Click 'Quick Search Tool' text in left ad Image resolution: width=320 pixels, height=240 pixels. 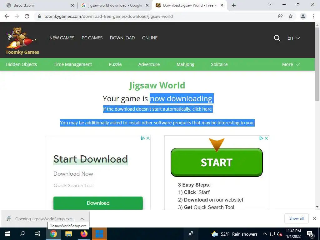[x=73, y=186]
